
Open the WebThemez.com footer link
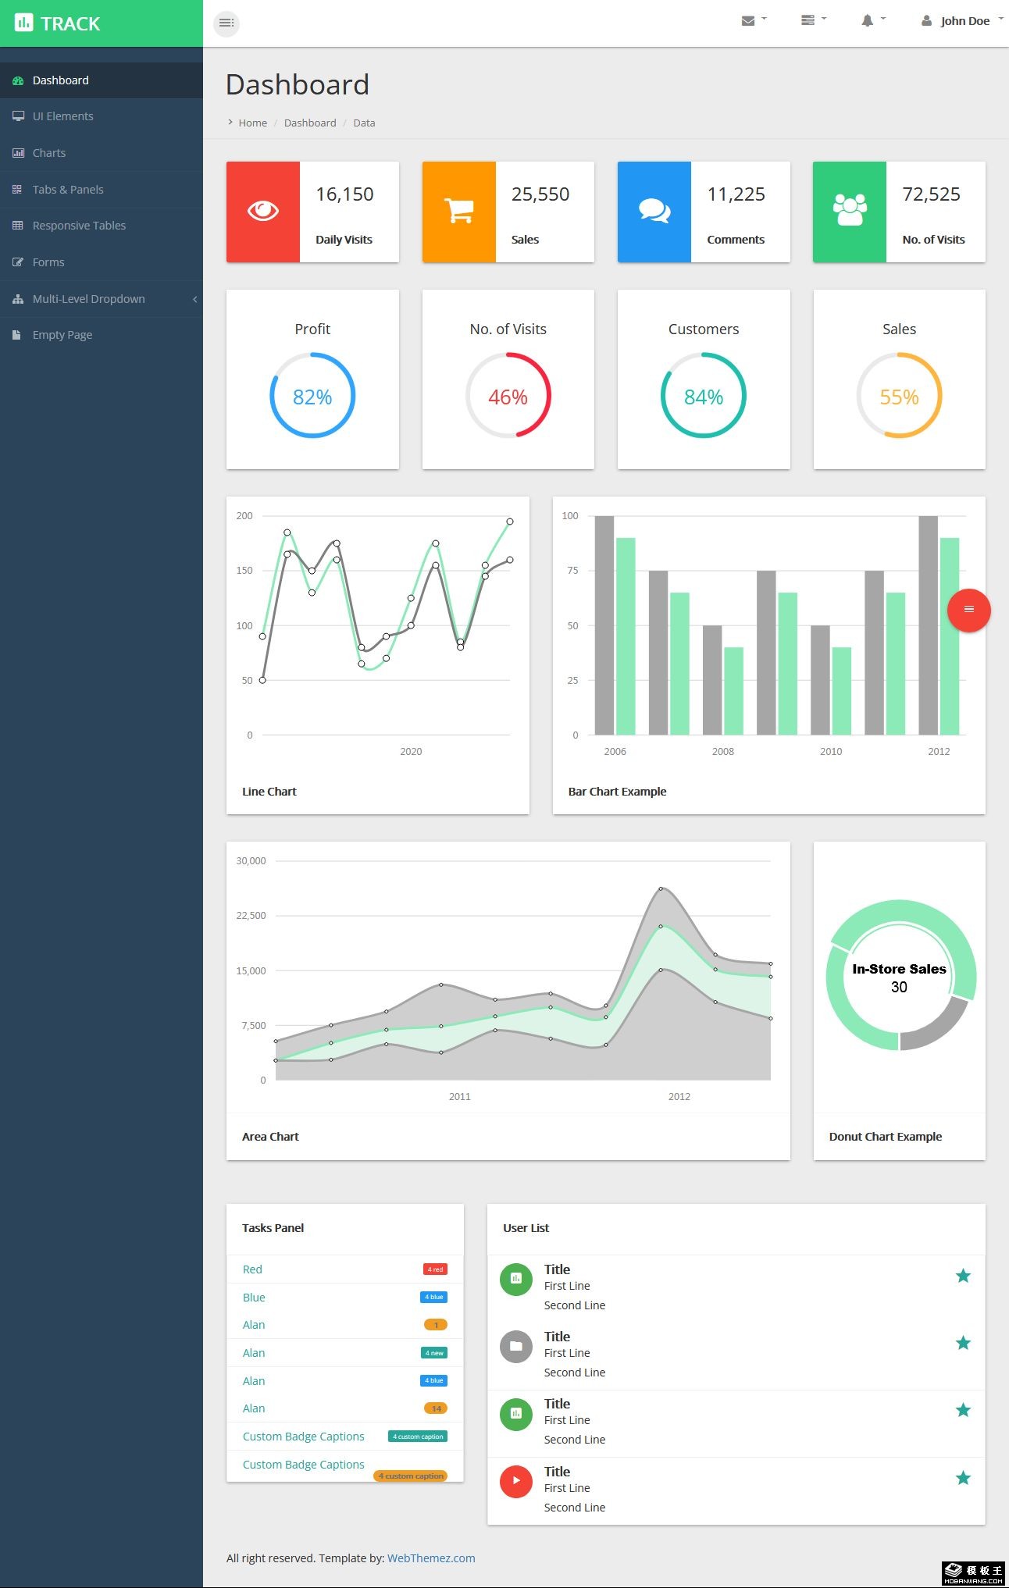[x=431, y=1558]
